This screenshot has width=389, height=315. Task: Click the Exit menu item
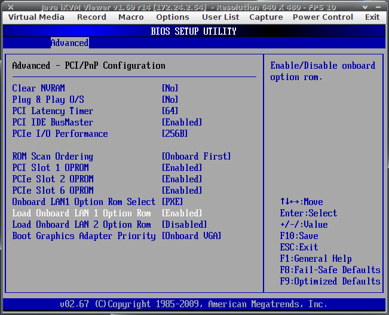click(372, 17)
